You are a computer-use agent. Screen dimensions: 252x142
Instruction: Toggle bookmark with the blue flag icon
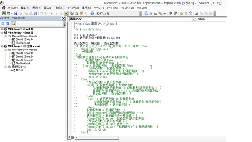[196, 13]
